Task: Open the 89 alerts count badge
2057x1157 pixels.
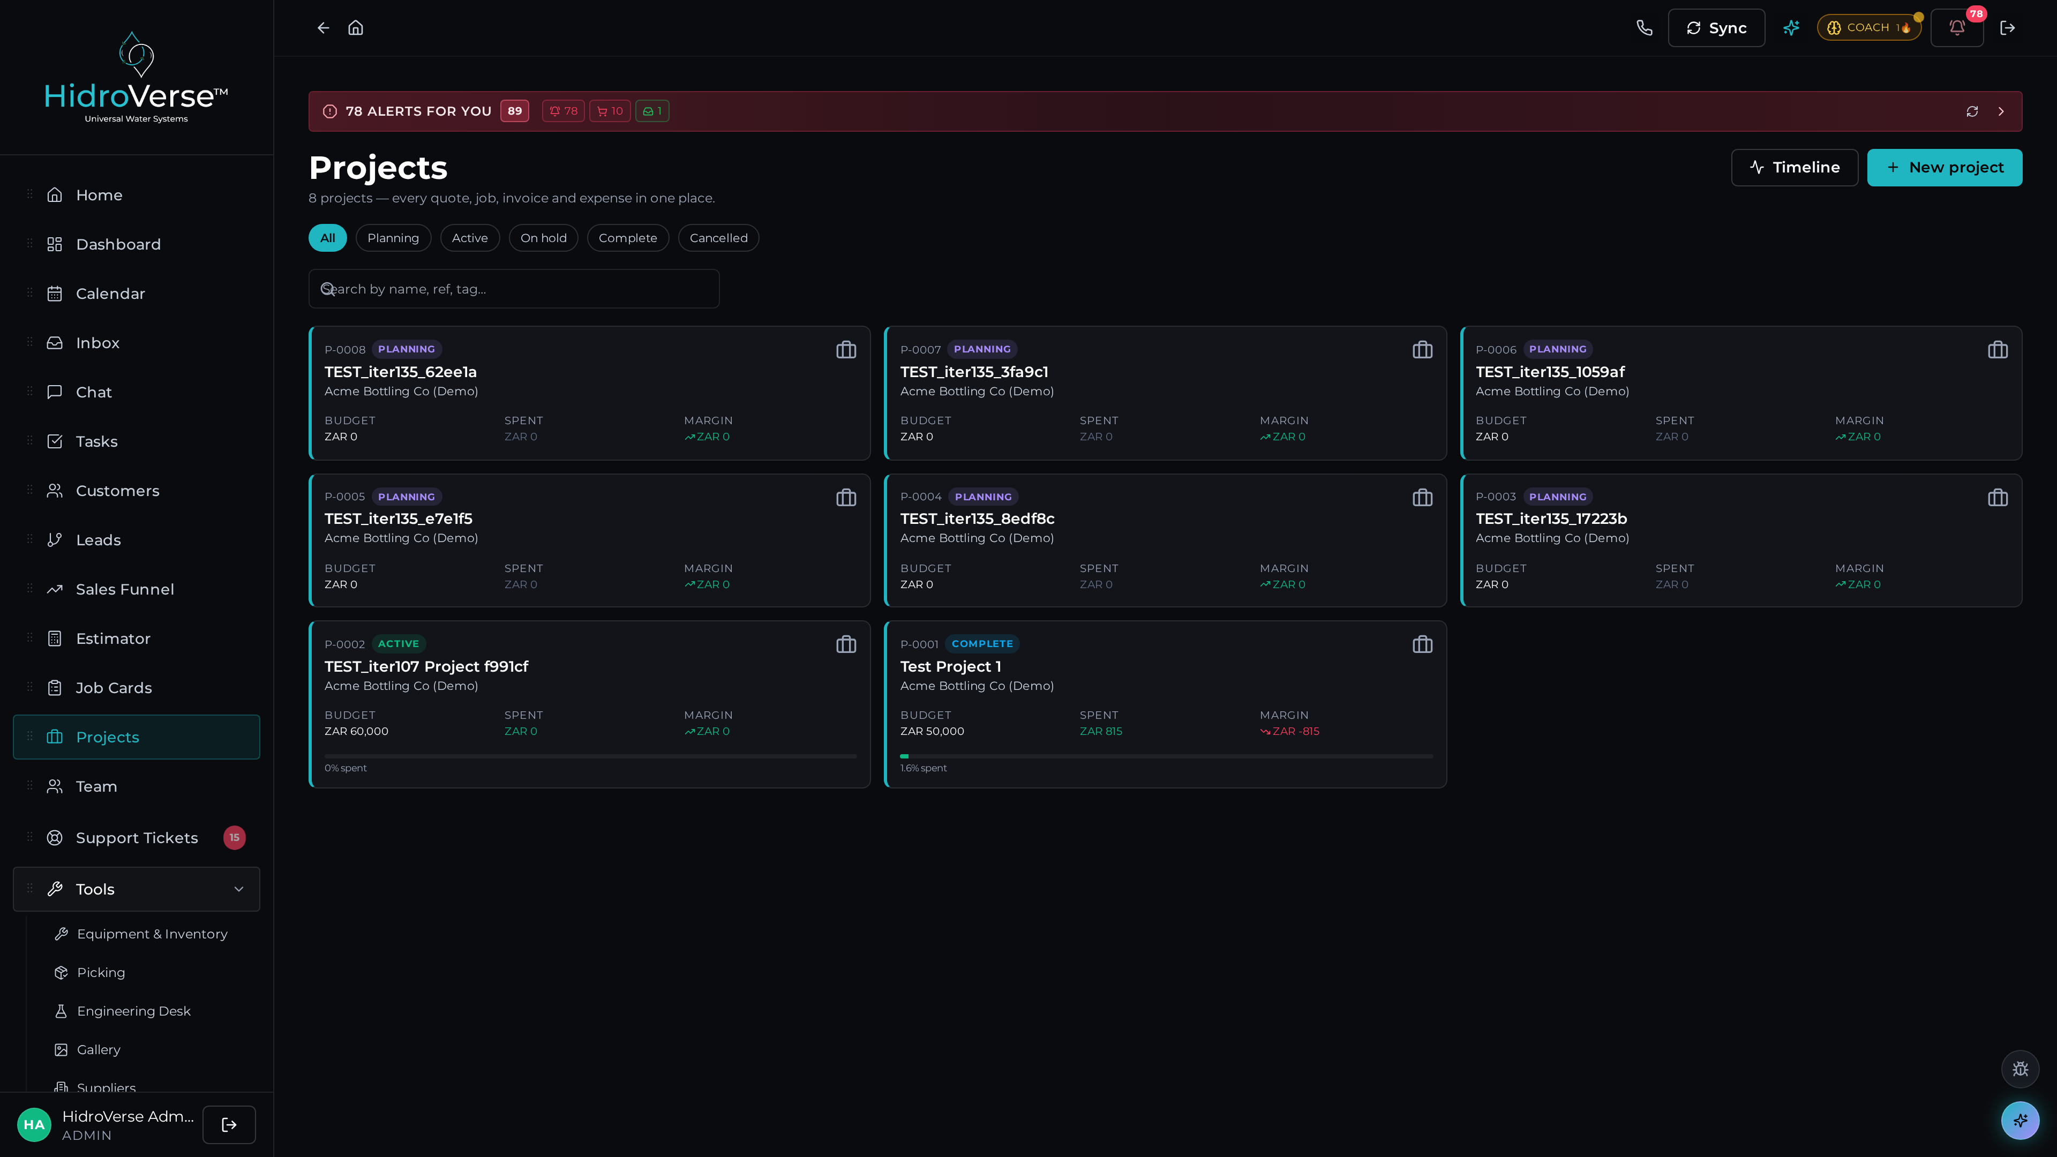Action: click(515, 111)
